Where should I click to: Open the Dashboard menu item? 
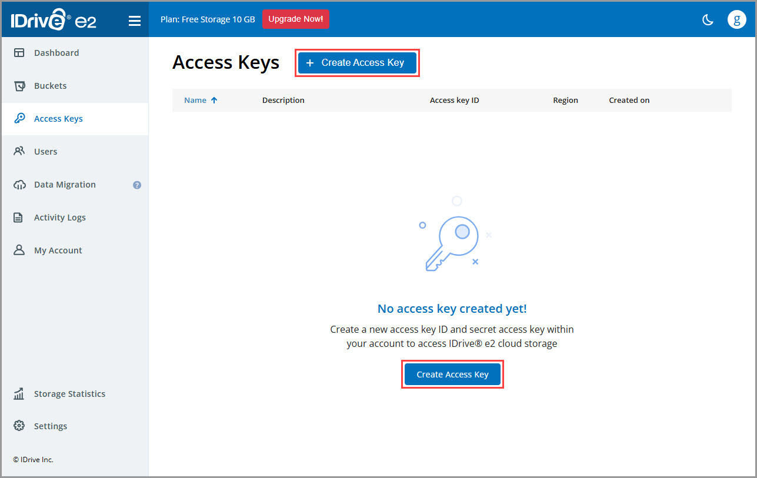75,53
